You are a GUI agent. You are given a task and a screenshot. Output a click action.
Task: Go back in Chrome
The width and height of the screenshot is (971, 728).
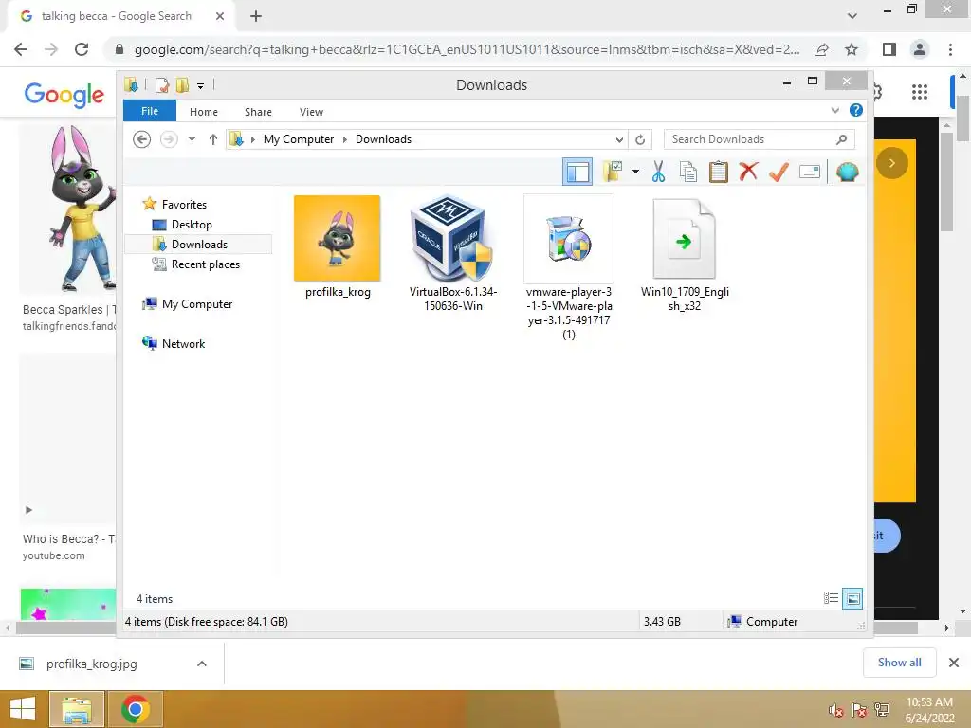(21, 49)
